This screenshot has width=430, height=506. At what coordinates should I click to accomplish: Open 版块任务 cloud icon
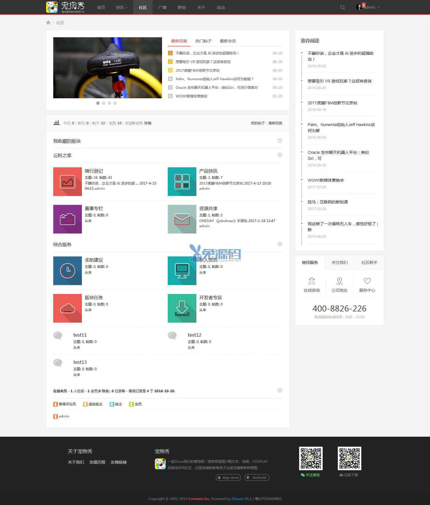pyautogui.click(x=68, y=308)
